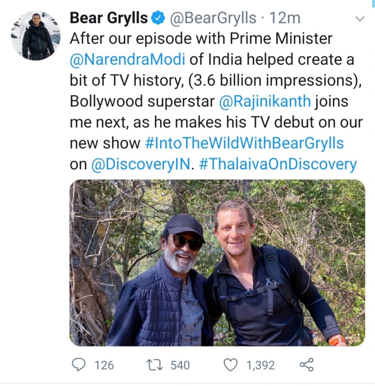Open hashtag #IntoTheWildWithBearGrylls
375x386 pixels.
pos(244,143)
